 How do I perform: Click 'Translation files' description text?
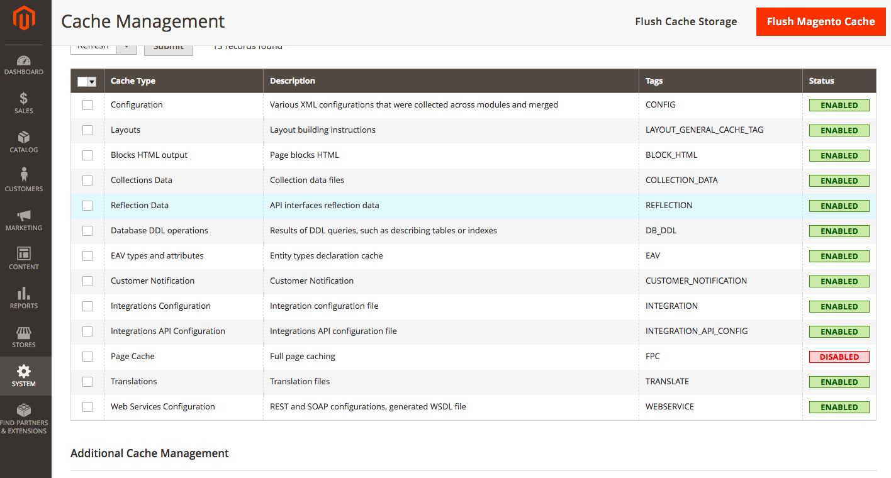(300, 381)
